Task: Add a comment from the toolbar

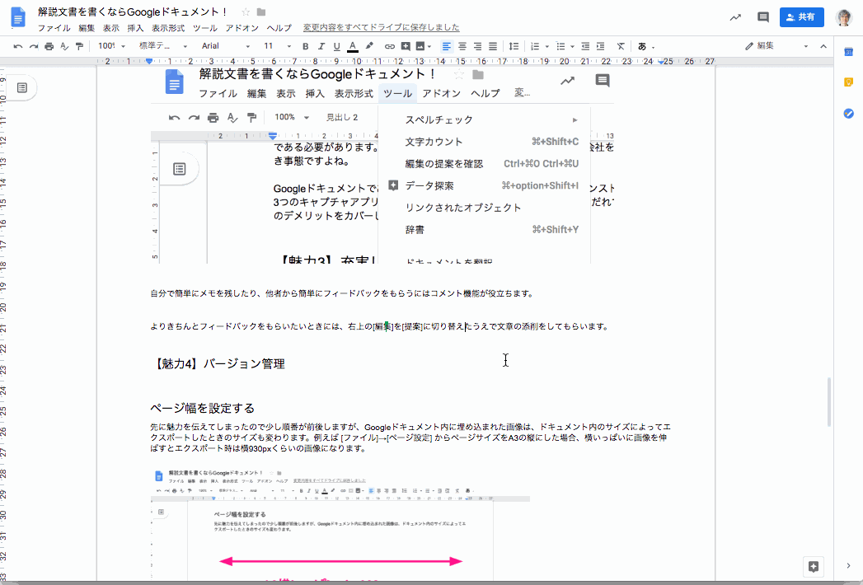Action: click(x=405, y=46)
